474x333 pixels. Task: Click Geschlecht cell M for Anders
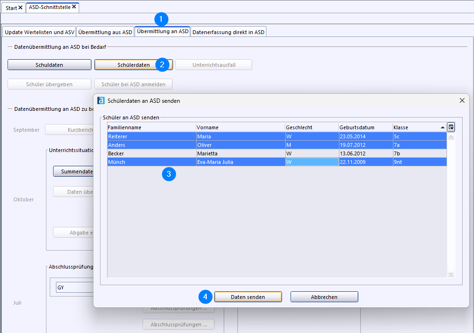(x=312, y=145)
